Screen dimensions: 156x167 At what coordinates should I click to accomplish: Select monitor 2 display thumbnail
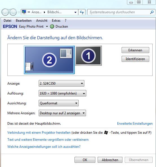coord(49,60)
